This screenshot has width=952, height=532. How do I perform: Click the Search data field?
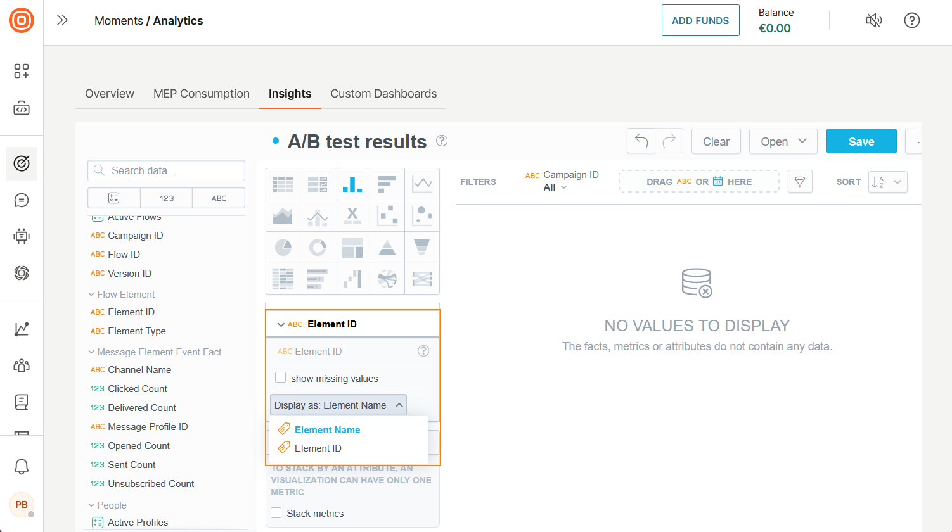coord(166,170)
